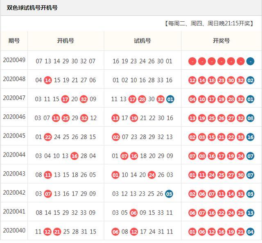Click number 29 in 2020046 开机号 cell

(x=75, y=118)
